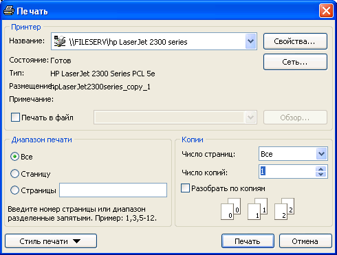Open the printer Название dropdown

click(x=250, y=41)
